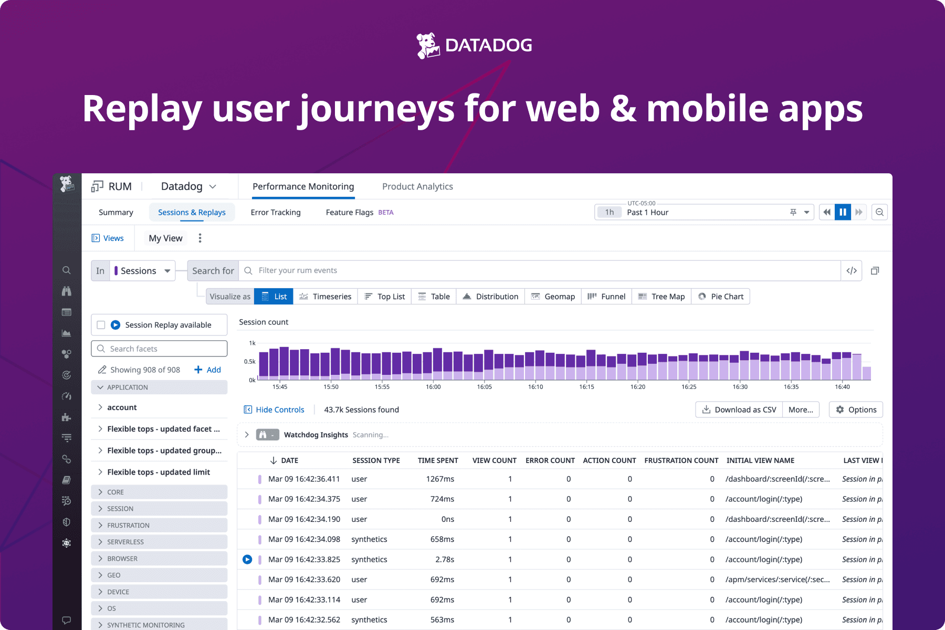Switch to Product Analytics tab

[x=417, y=186]
